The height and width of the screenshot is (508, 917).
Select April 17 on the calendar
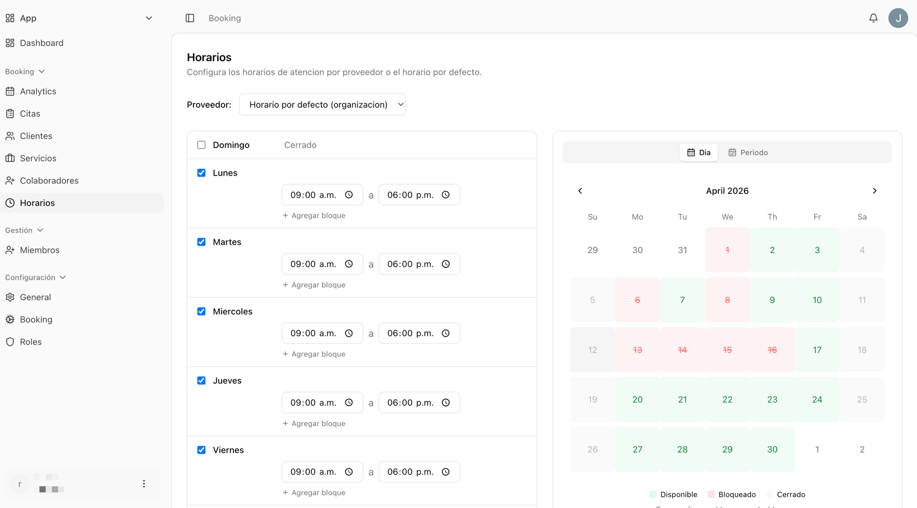click(x=817, y=349)
